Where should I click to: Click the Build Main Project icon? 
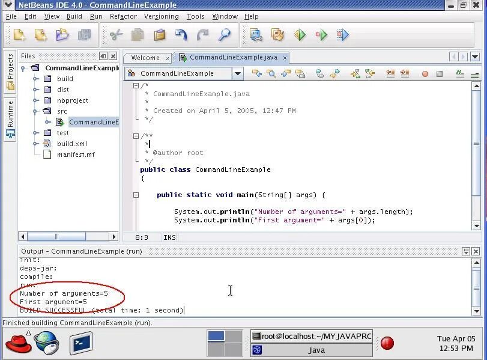pyautogui.click(x=256, y=35)
